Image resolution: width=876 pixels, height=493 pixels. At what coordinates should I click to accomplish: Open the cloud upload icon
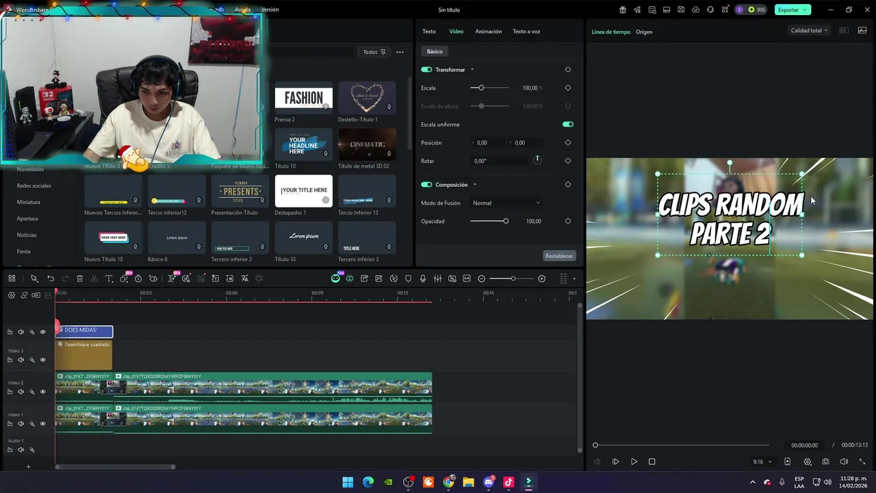click(x=696, y=10)
